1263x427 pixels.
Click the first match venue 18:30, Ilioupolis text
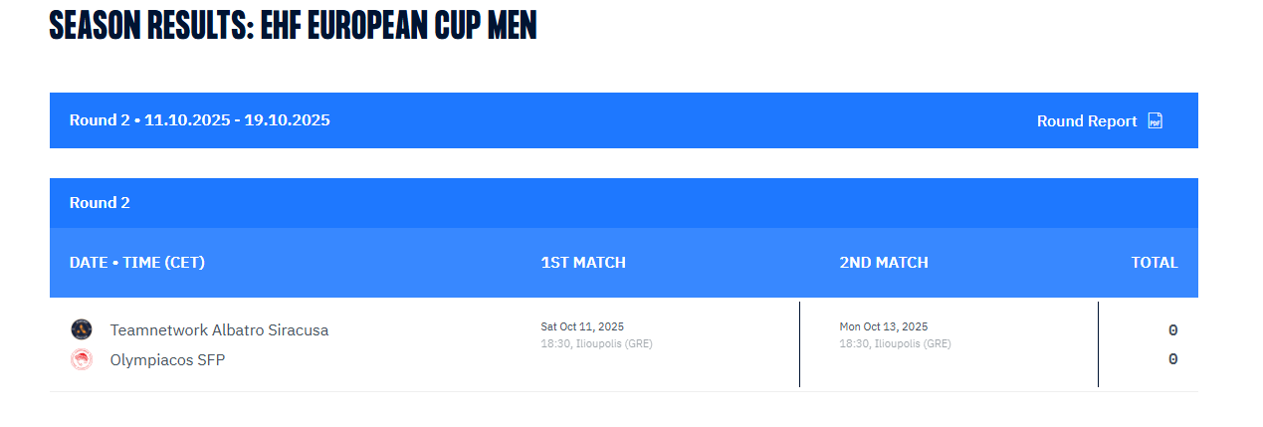click(596, 344)
